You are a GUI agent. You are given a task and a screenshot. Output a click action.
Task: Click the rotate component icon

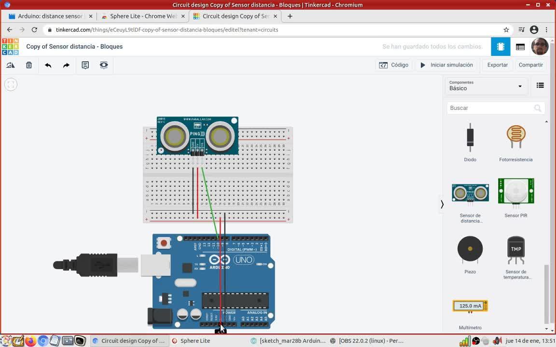10,65
